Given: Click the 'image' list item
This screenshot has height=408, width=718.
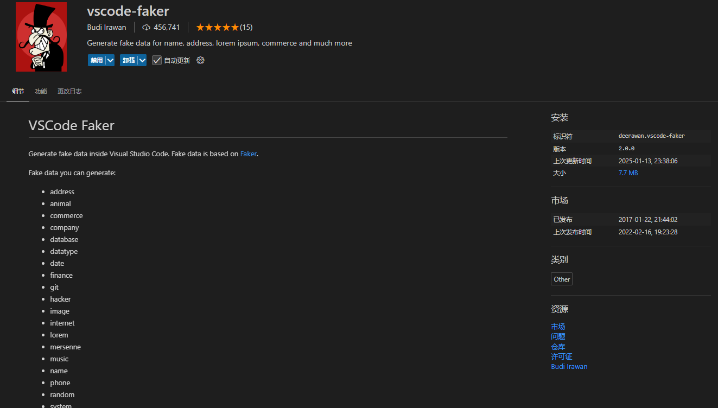Looking at the screenshot, I should 60,311.
